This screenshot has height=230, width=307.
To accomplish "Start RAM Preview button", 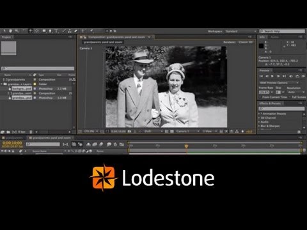I will point(303,76).
